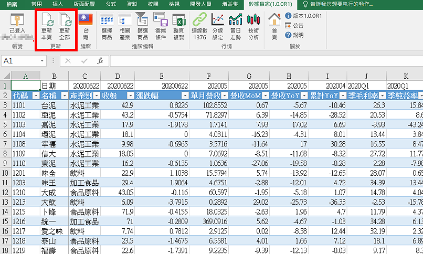
Task: Expand the Name Box dropdown arrow
Action: point(43,61)
